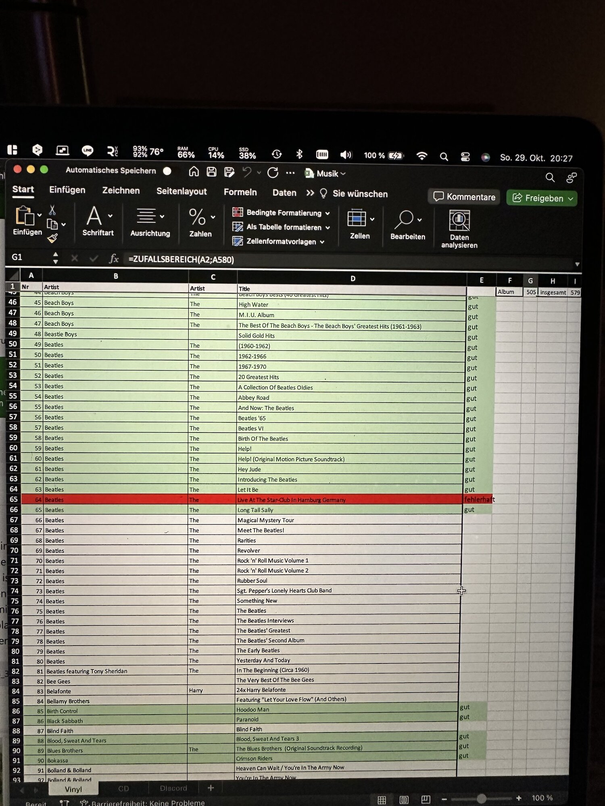This screenshot has width=605, height=806.
Task: Show more ribbon tabs via double chevron
Action: pyautogui.click(x=310, y=193)
